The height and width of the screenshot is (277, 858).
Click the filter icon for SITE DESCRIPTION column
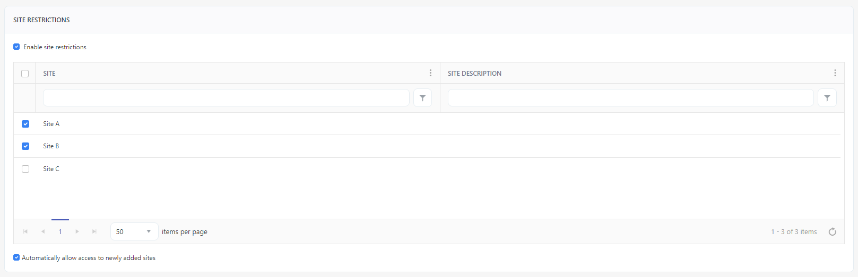[827, 98]
